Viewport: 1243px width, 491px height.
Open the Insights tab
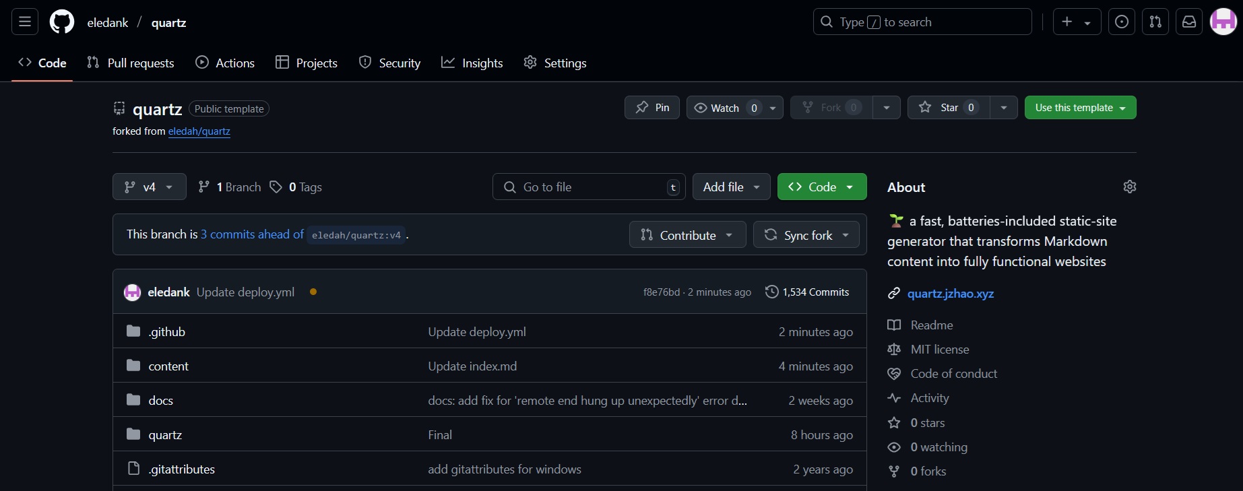click(472, 63)
